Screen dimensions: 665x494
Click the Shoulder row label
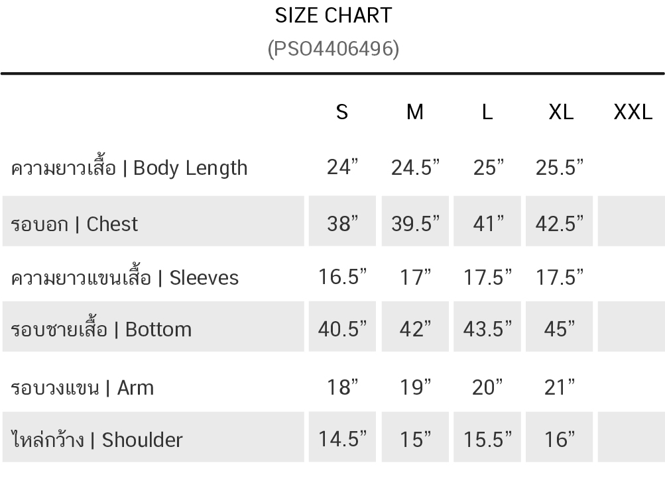coord(97,439)
